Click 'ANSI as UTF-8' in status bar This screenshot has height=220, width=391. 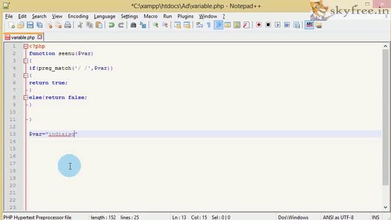click(x=338, y=218)
